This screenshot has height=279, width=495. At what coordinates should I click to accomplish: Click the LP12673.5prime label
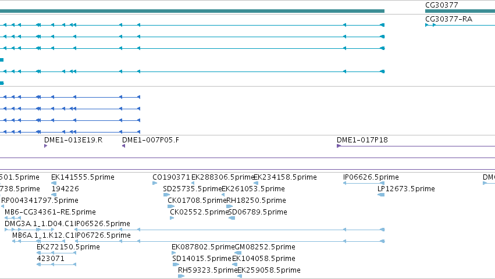(x=406, y=189)
